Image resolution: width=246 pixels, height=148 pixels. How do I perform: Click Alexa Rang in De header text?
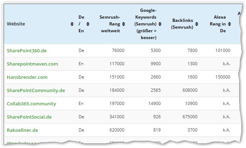(218, 24)
